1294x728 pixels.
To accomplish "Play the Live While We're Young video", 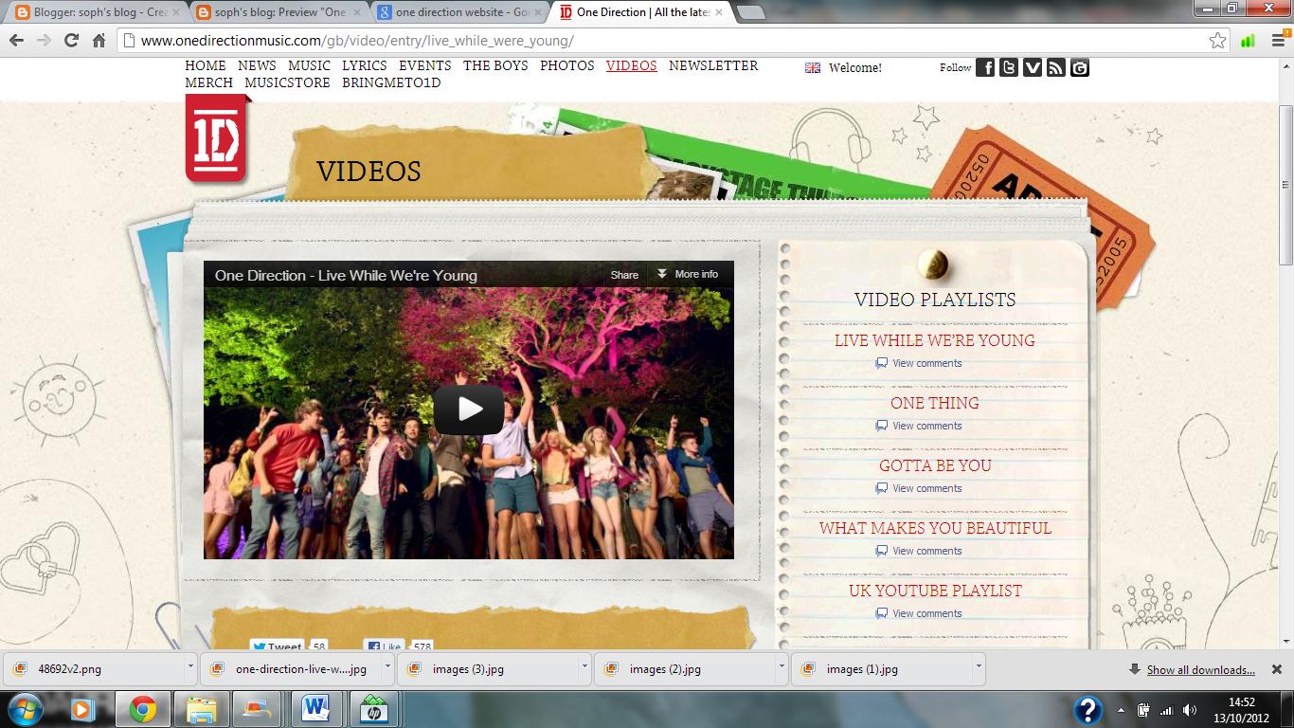I will (467, 409).
